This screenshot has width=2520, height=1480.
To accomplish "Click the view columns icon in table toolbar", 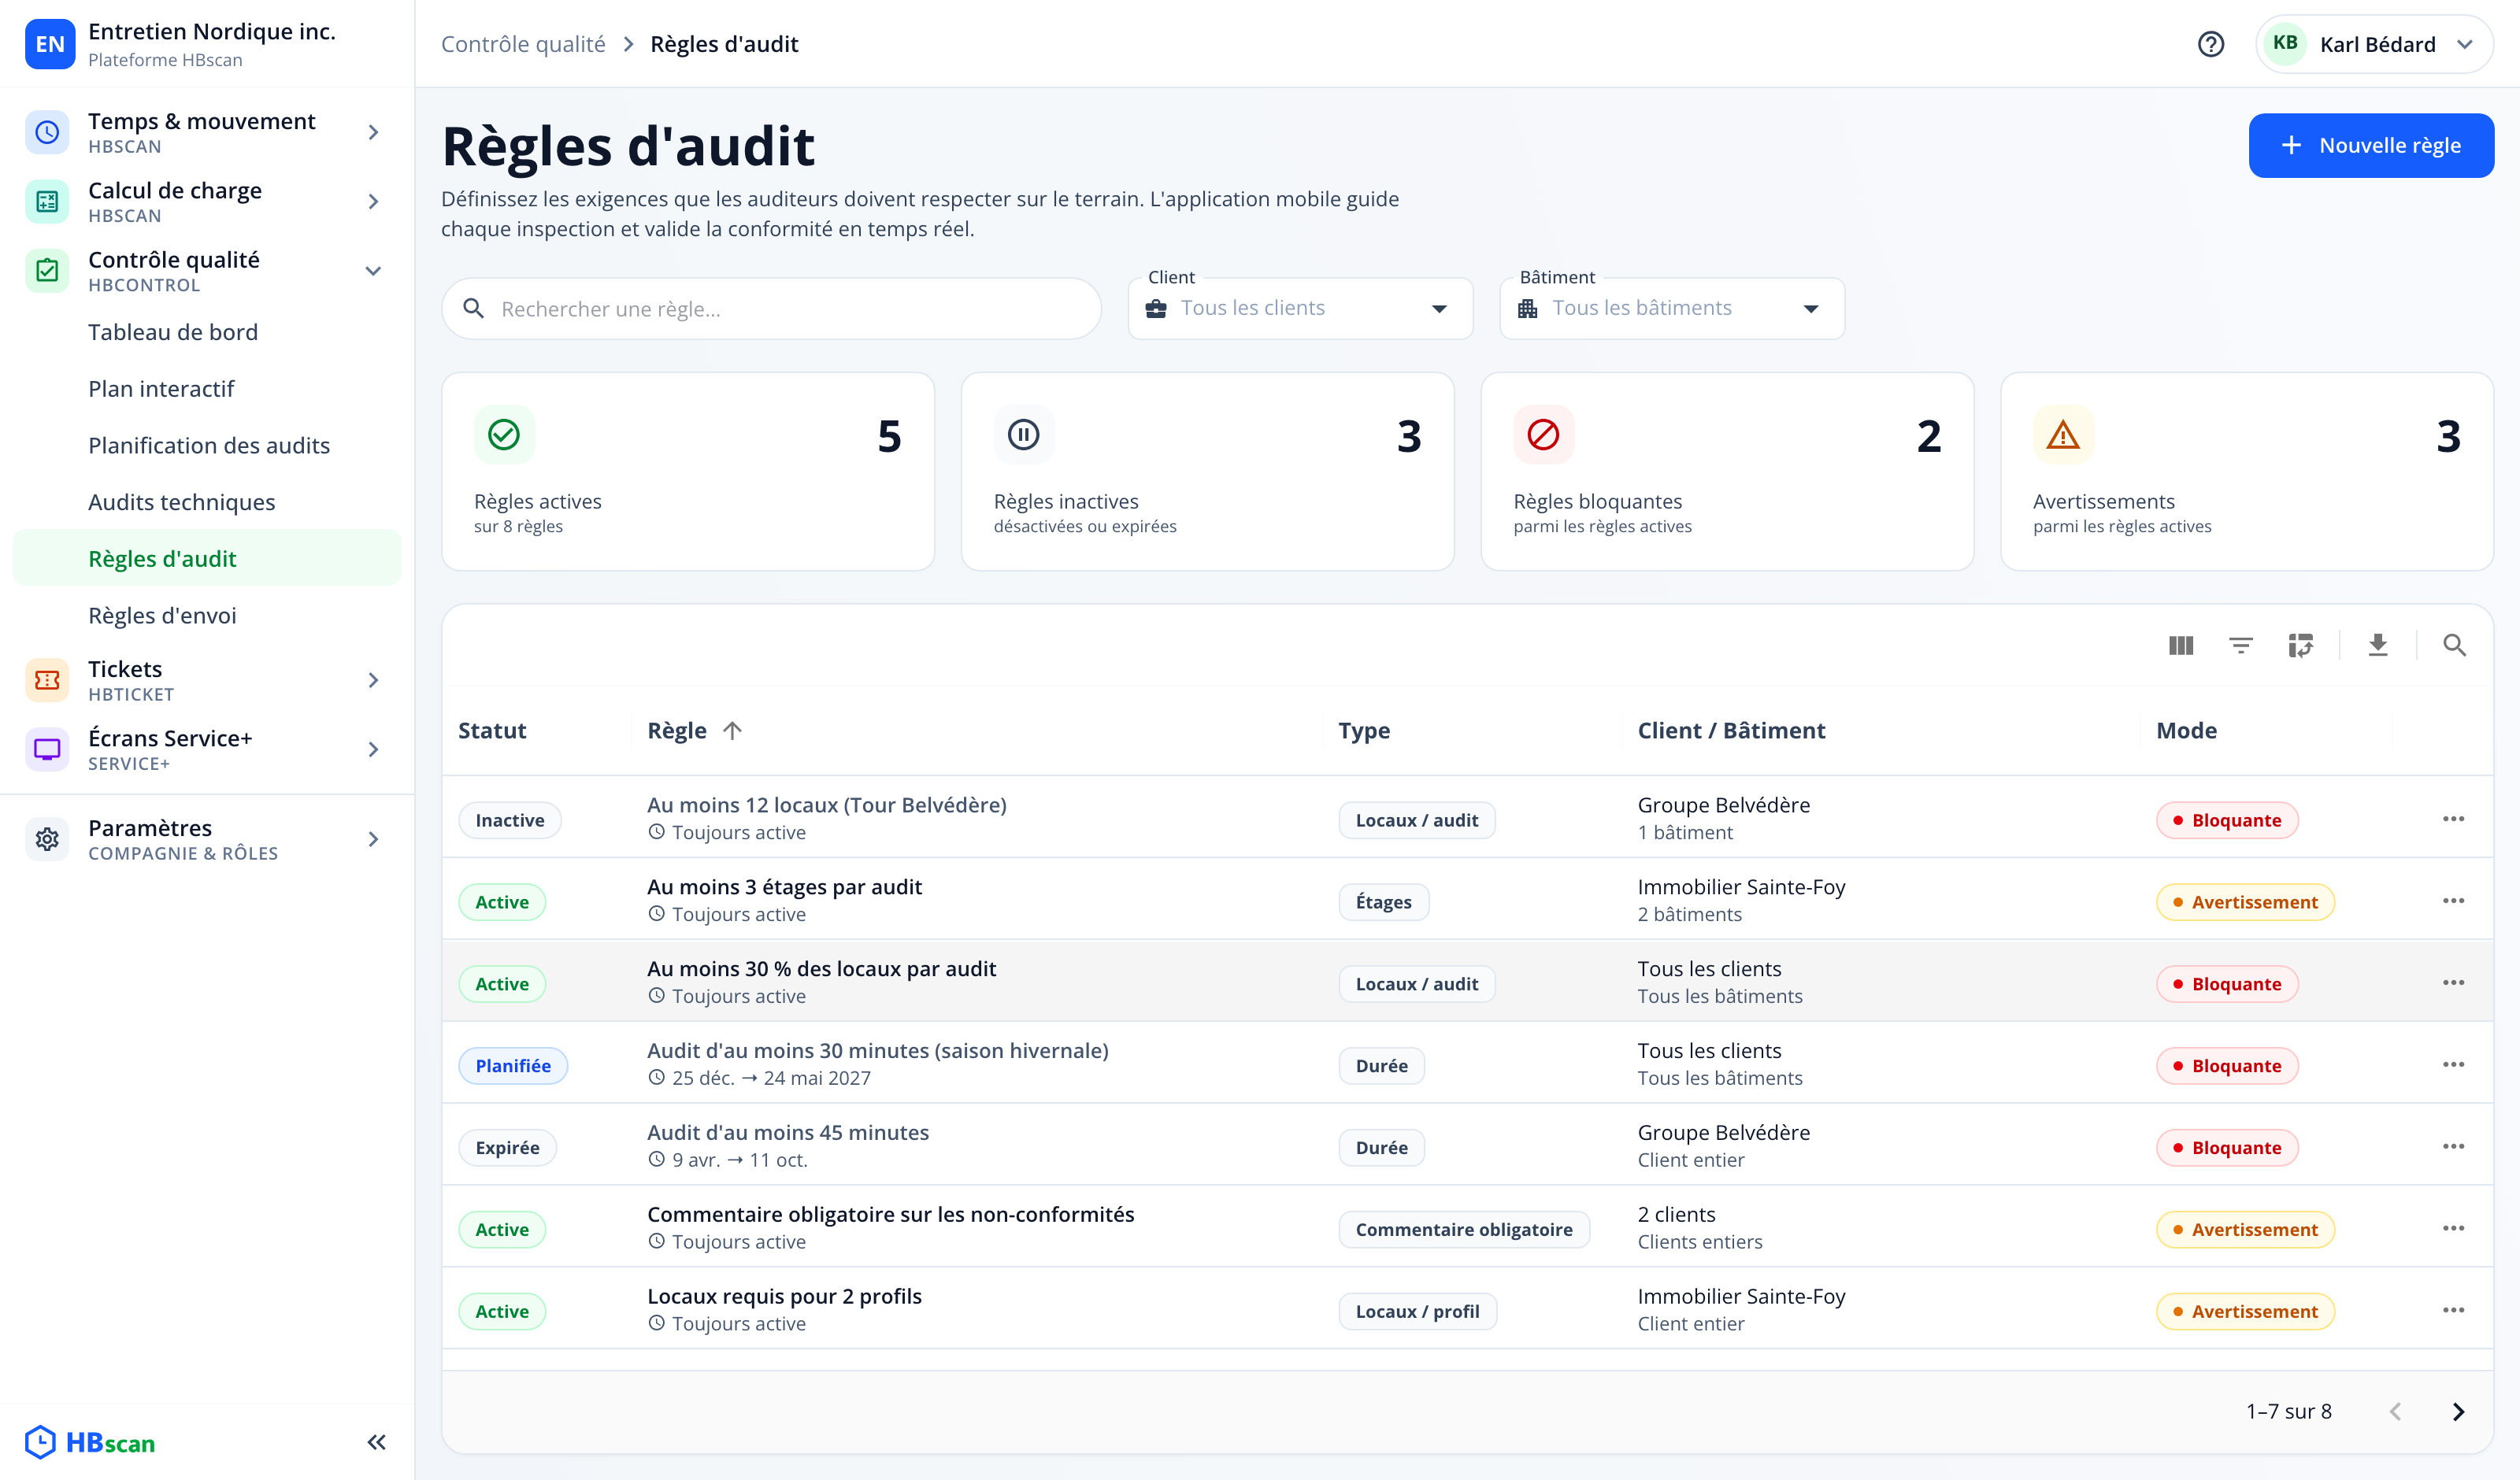I will (2181, 645).
